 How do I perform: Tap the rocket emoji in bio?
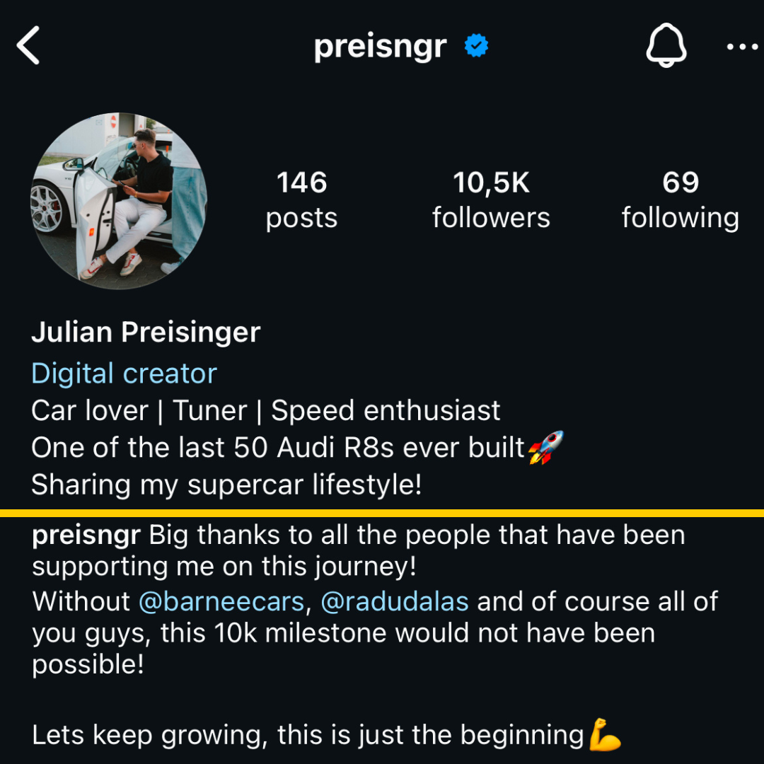(x=545, y=447)
